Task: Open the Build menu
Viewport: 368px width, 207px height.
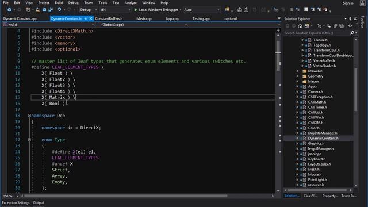Action: (x=59, y=3)
